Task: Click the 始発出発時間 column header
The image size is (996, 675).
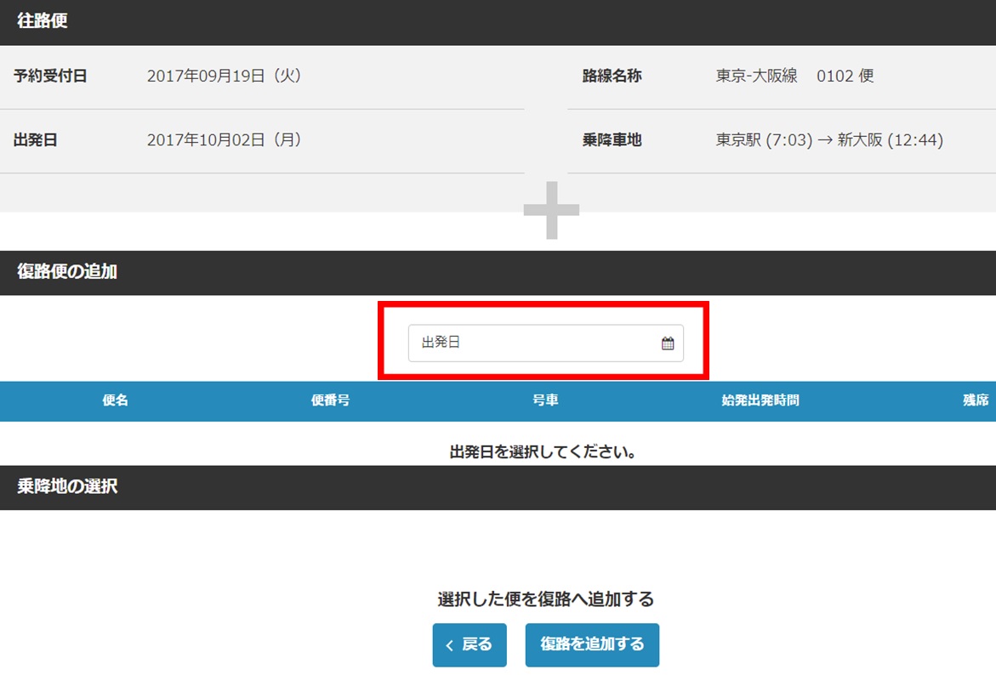Action: pos(760,400)
